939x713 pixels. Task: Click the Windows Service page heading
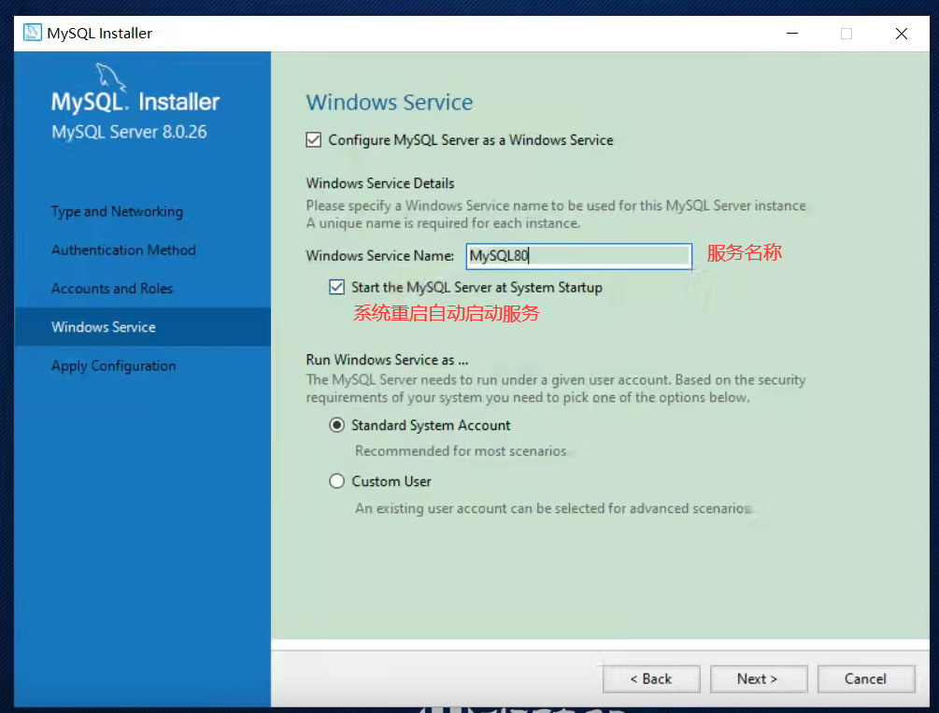[x=390, y=103]
